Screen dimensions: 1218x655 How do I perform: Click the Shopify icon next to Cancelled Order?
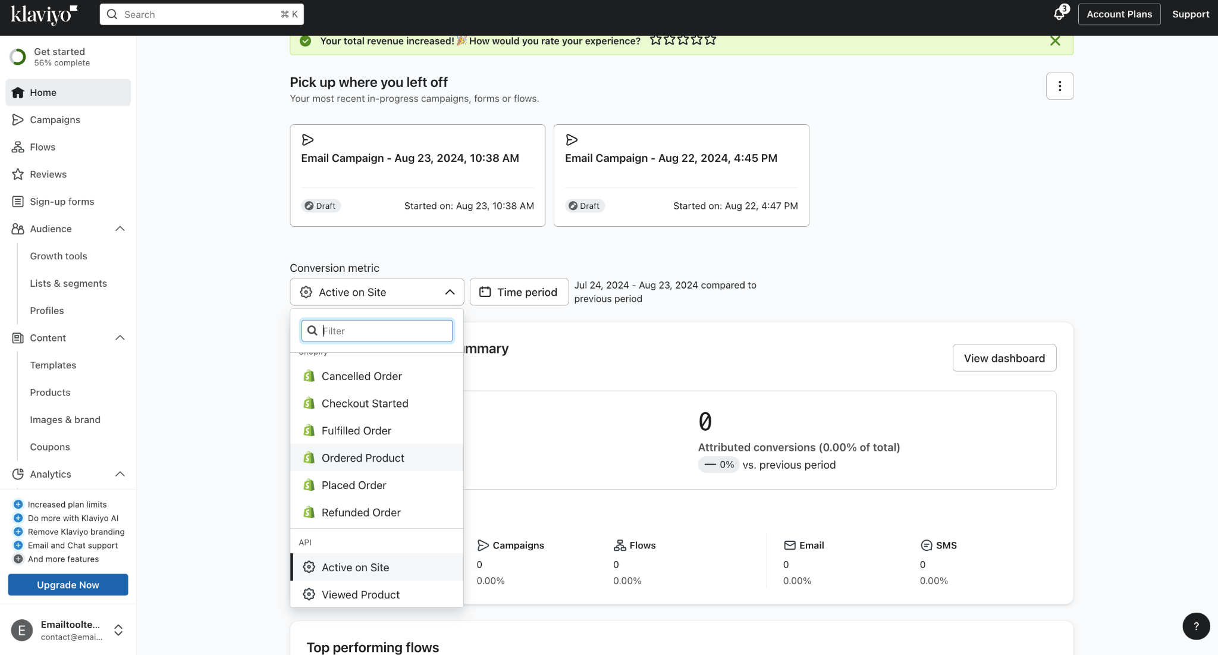point(309,376)
